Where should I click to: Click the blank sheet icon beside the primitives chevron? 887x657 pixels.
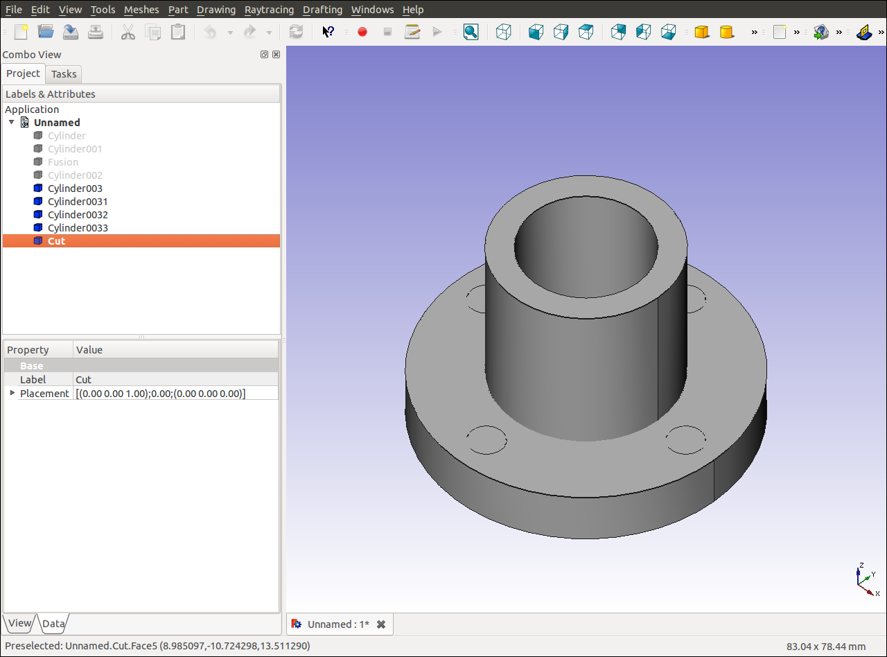780,32
